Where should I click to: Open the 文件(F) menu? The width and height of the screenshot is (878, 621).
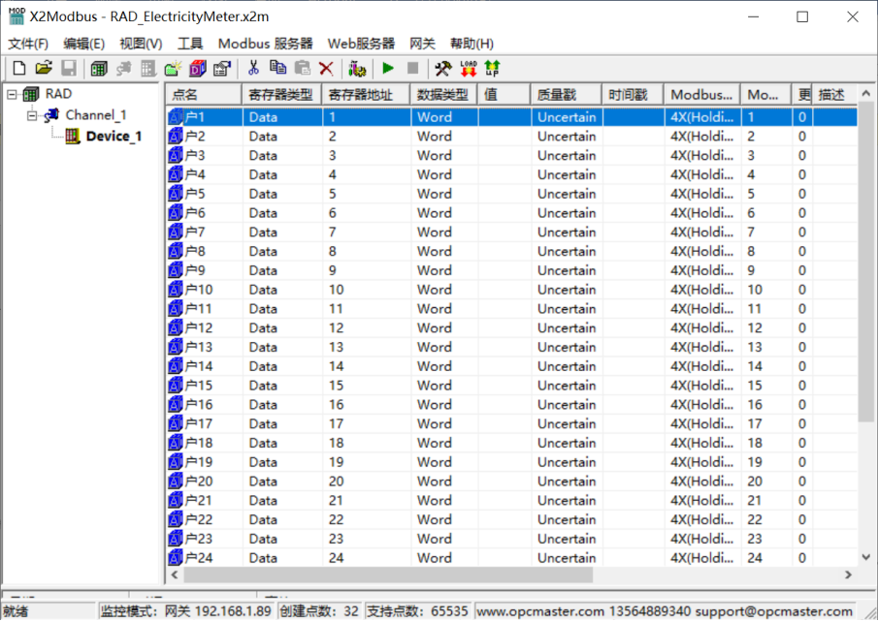pyautogui.click(x=28, y=44)
